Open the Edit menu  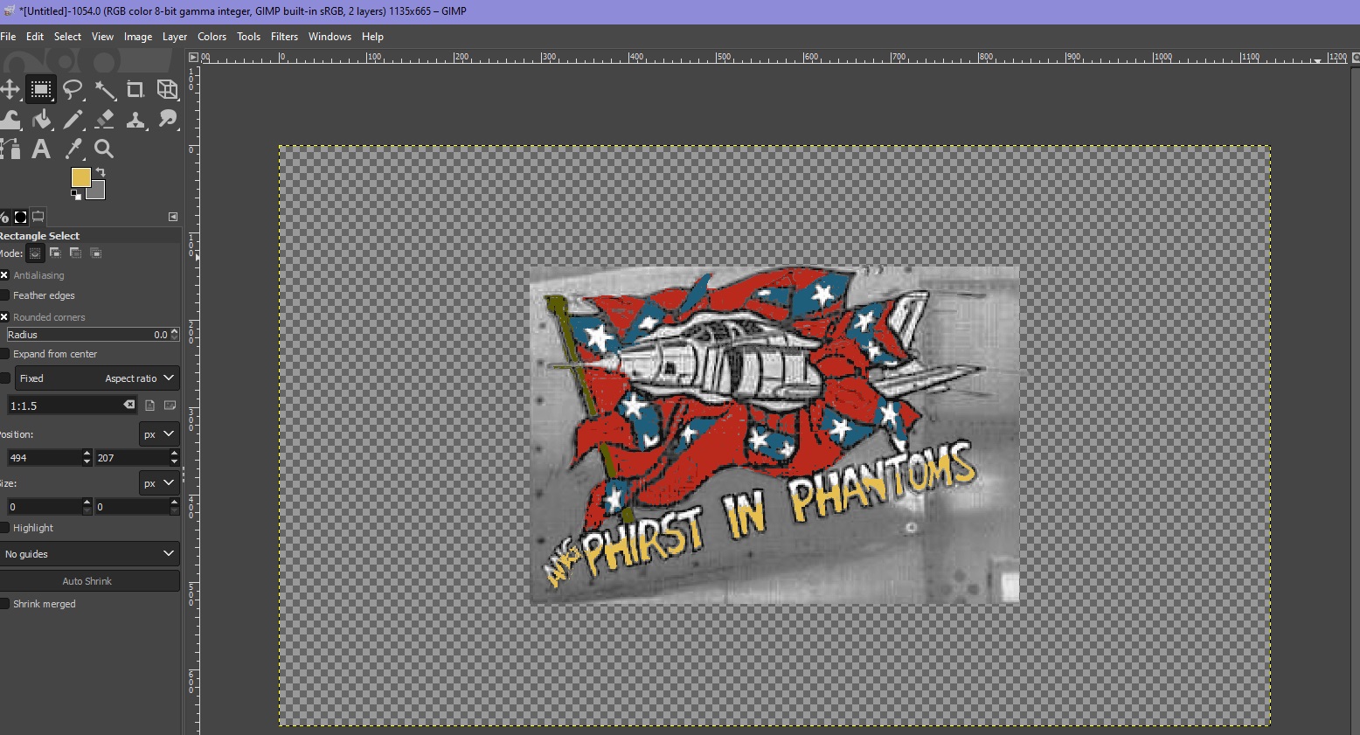(35, 37)
